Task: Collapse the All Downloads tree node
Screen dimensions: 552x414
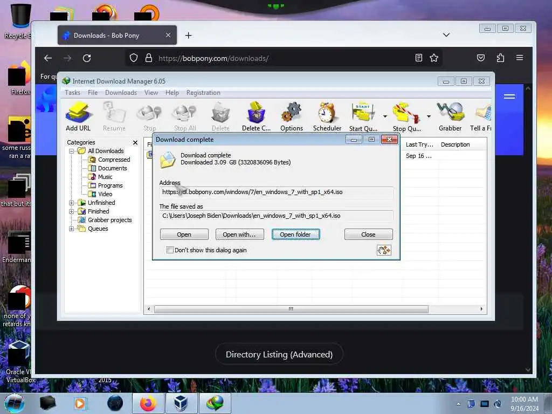Action: (x=72, y=151)
